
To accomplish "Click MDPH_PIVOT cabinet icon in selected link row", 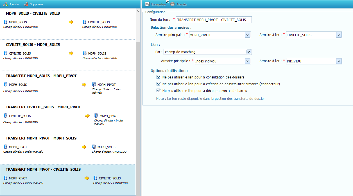I will (5, 178).
